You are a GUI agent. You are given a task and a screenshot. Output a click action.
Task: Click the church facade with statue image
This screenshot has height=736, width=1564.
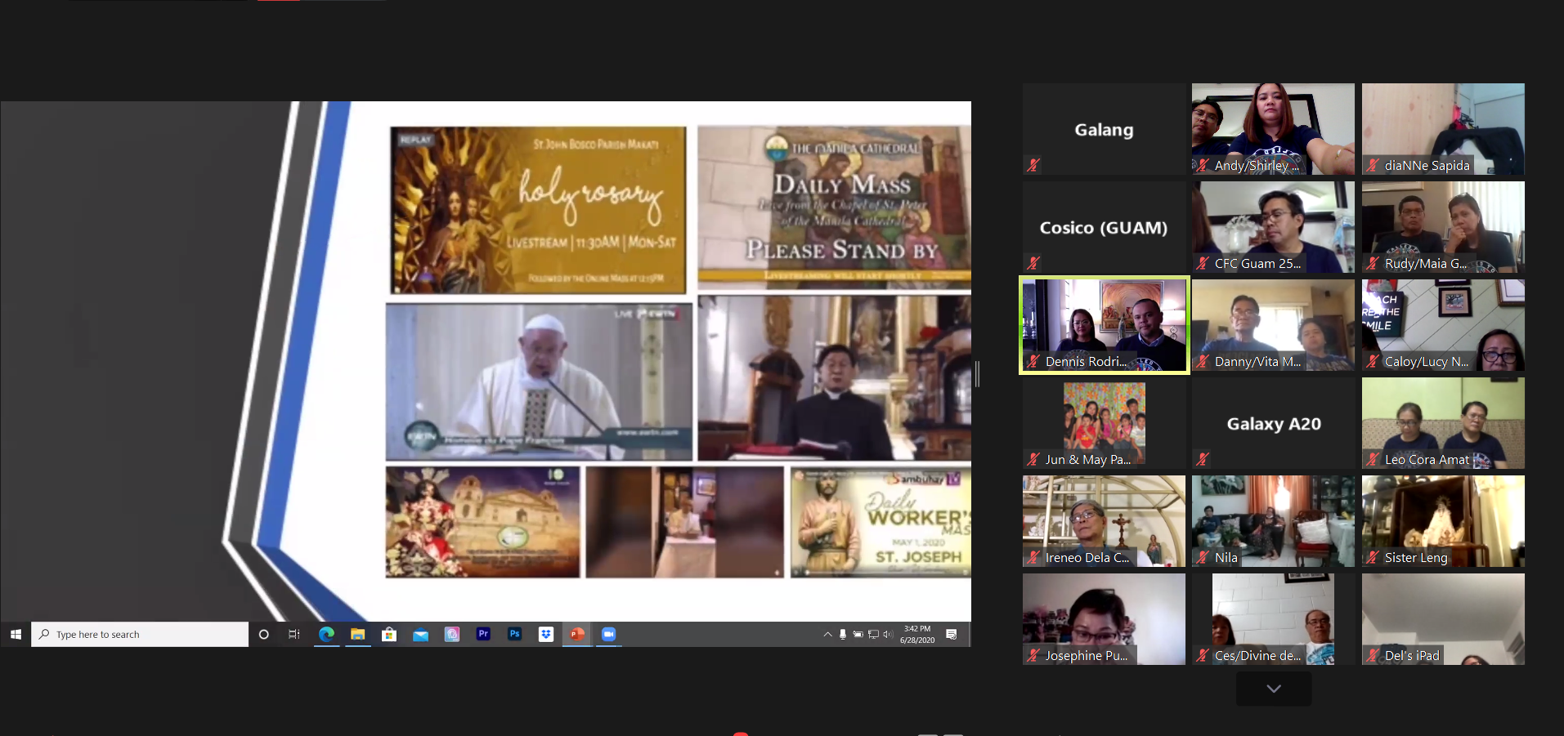click(482, 522)
